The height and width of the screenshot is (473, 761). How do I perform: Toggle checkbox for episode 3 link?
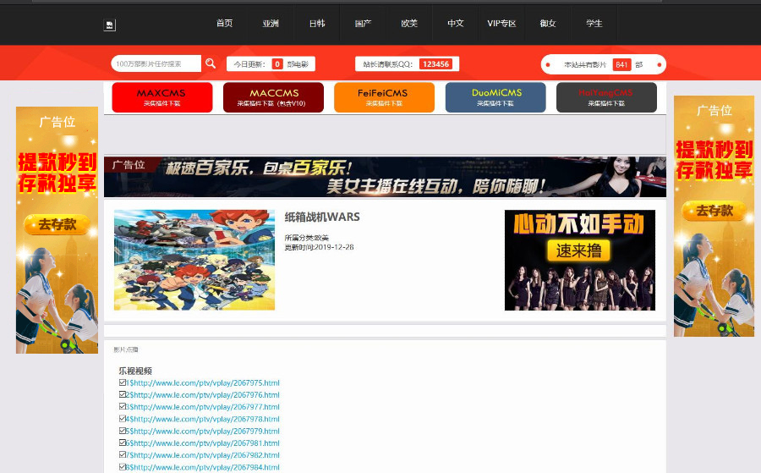[123, 407]
